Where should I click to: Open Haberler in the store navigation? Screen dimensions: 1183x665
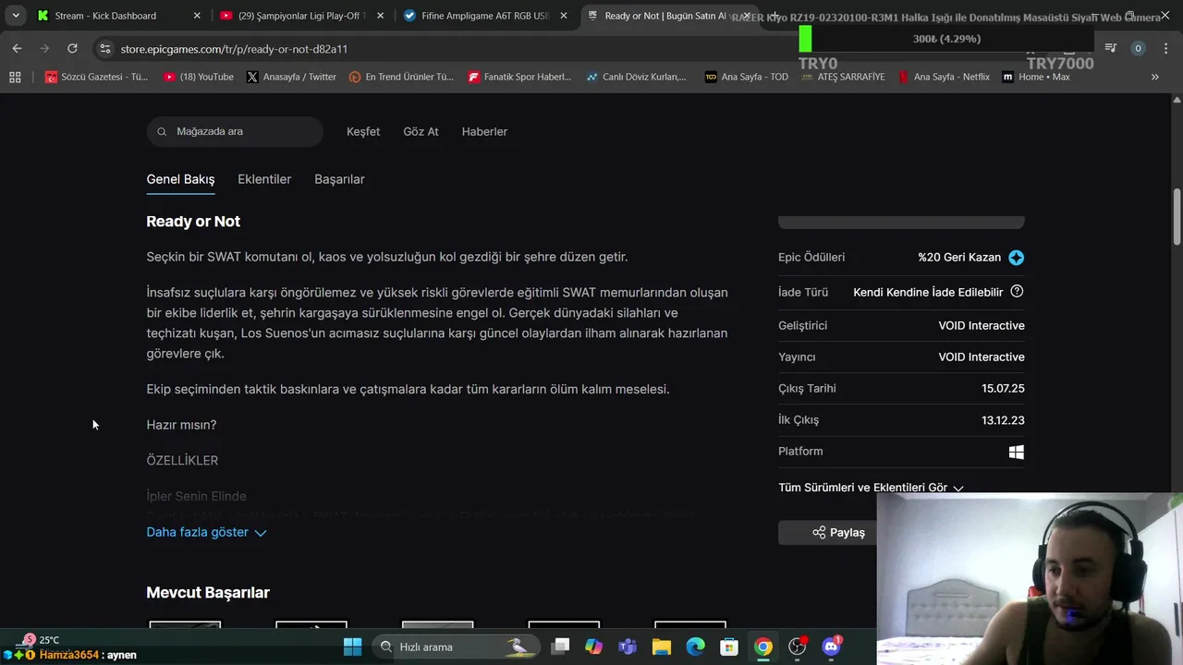point(484,132)
